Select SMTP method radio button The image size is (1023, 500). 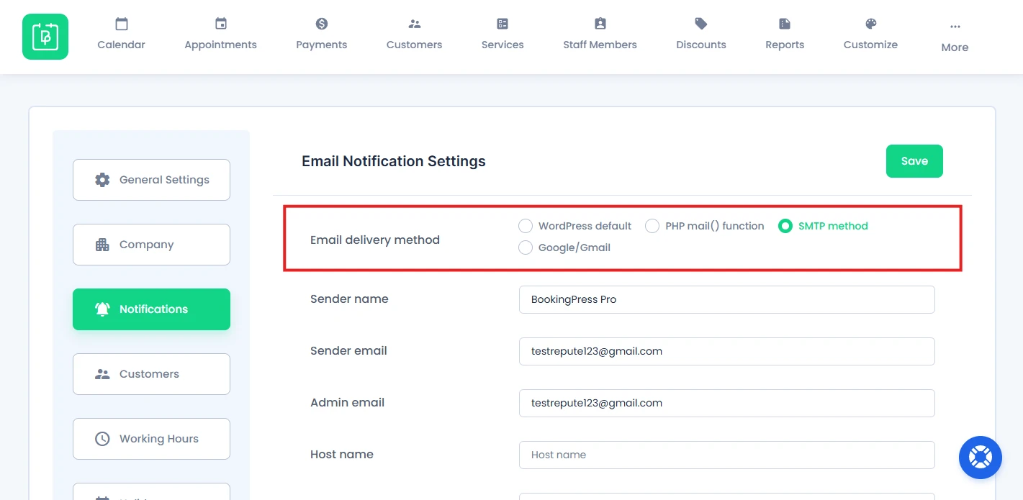pos(785,226)
